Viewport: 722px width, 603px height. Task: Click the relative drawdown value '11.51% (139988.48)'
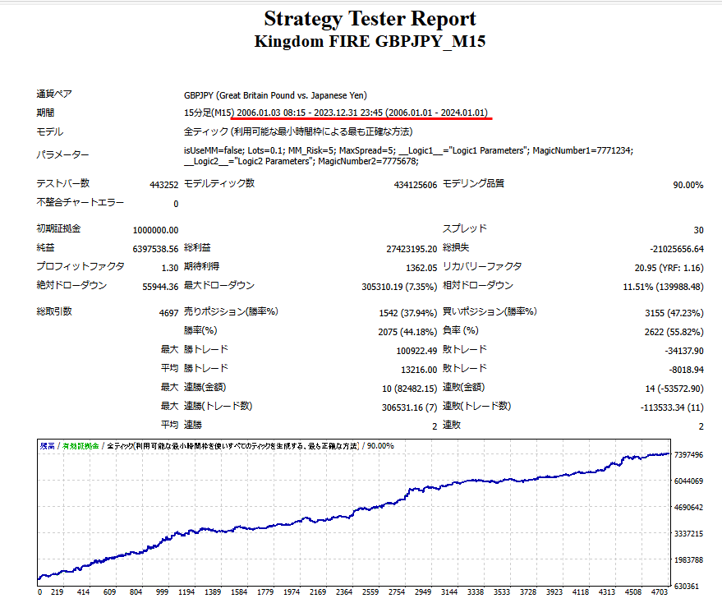[x=663, y=287]
